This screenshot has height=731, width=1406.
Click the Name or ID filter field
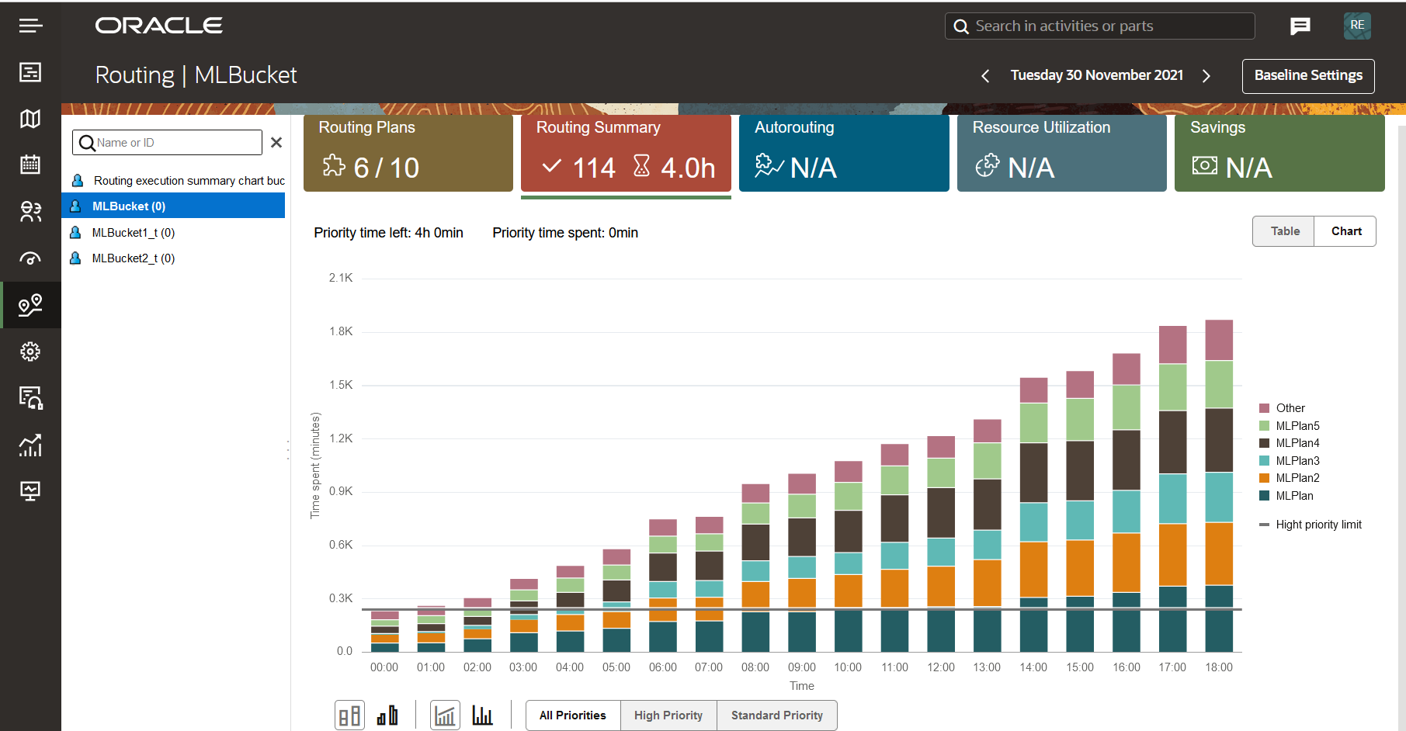click(167, 143)
